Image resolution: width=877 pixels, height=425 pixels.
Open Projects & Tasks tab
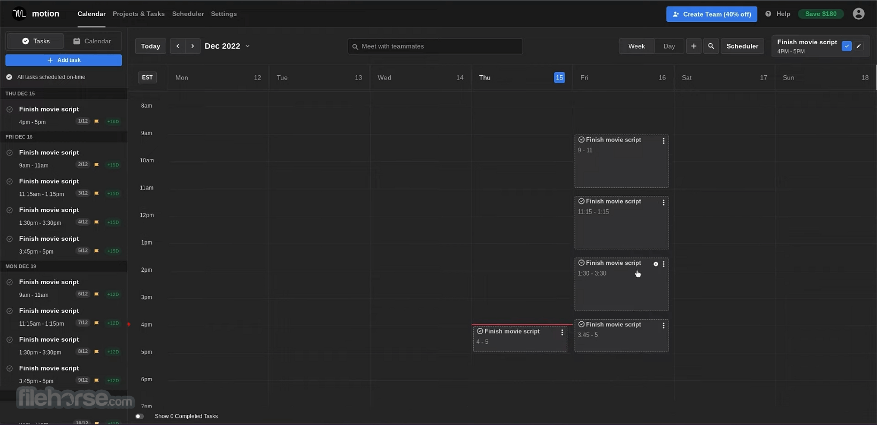click(139, 14)
